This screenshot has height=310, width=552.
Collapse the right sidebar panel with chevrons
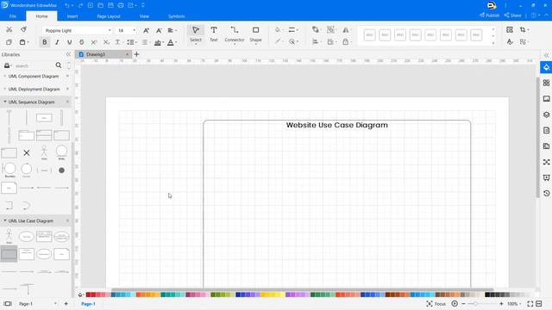pos(546,55)
